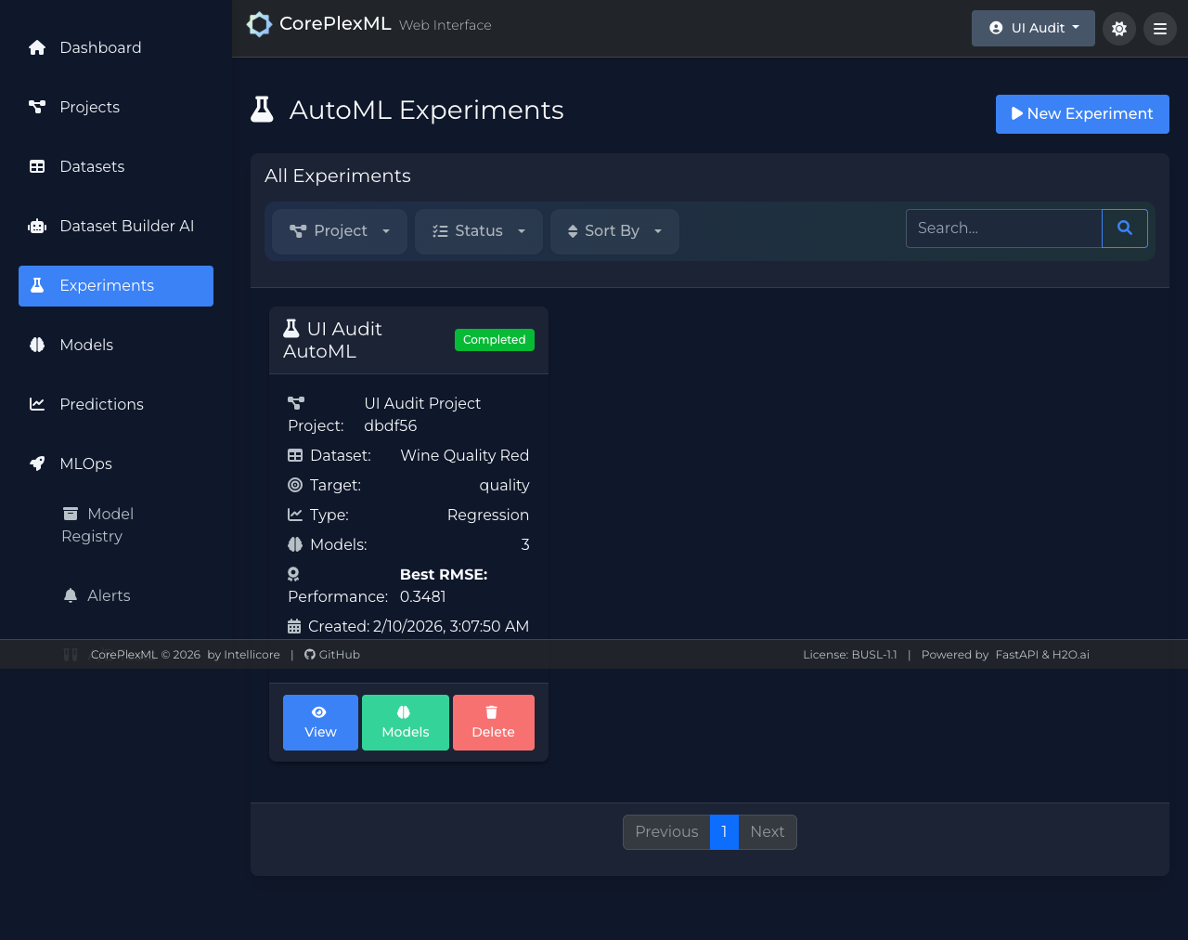Expand the Project filter dropdown
This screenshot has width=1188, height=940.
pyautogui.click(x=340, y=231)
